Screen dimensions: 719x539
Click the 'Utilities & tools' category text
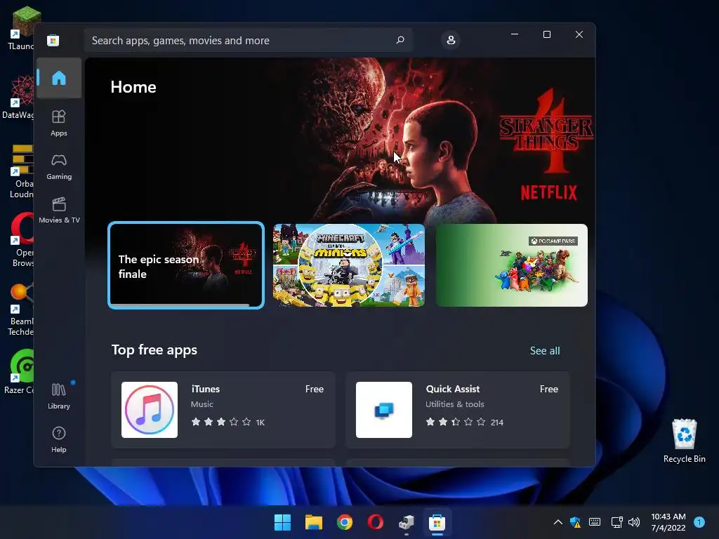point(455,404)
